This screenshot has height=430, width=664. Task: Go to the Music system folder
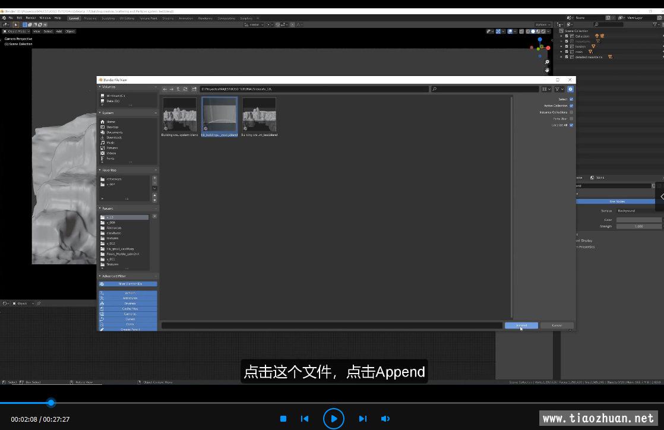coord(110,143)
